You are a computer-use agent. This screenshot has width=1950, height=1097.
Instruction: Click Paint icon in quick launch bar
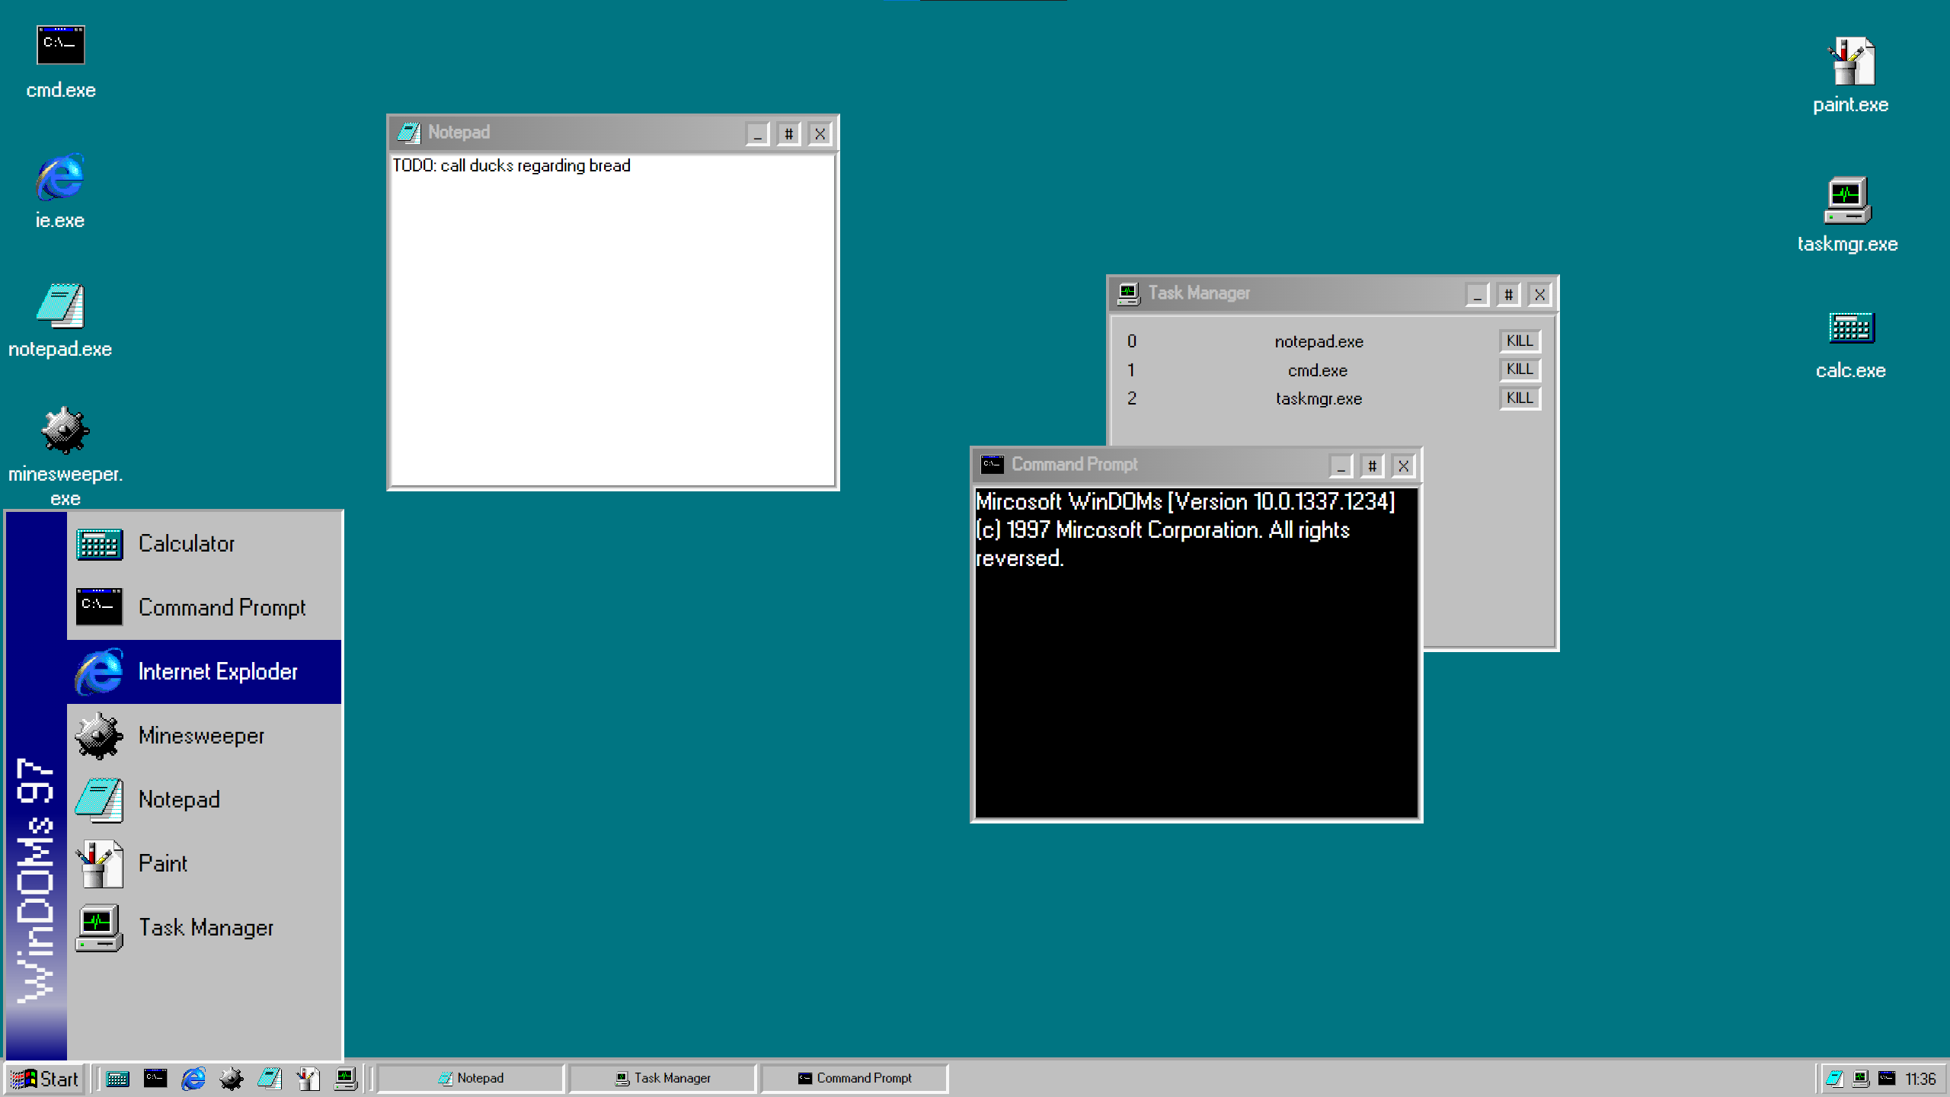pos(308,1079)
